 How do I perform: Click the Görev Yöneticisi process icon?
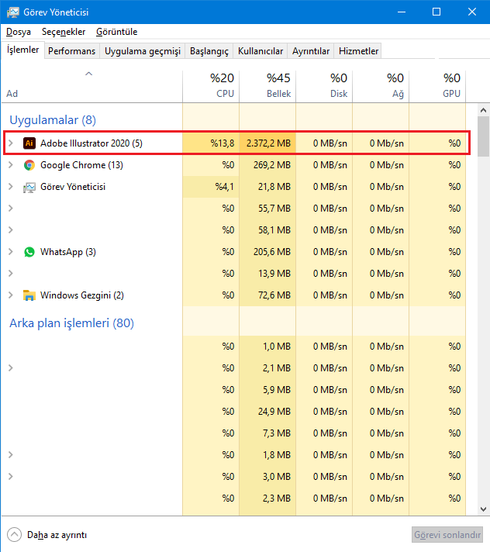coord(29,187)
